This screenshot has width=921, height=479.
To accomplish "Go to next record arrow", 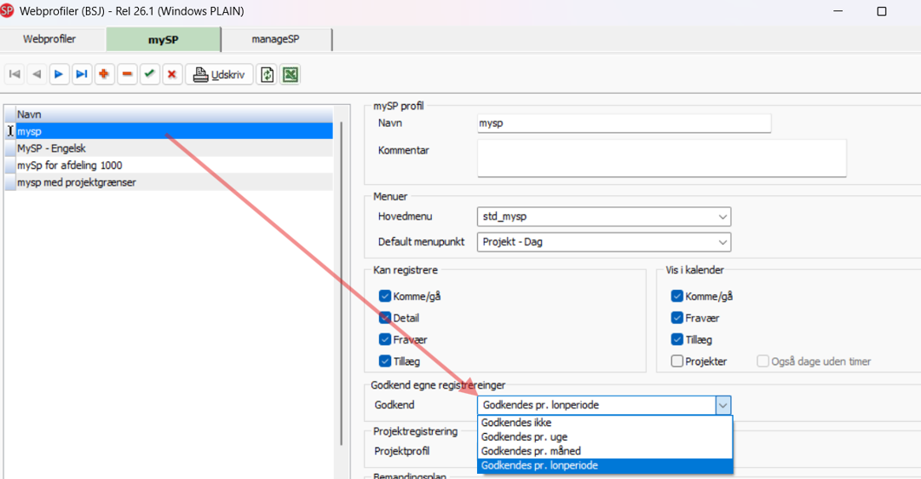I will [60, 74].
